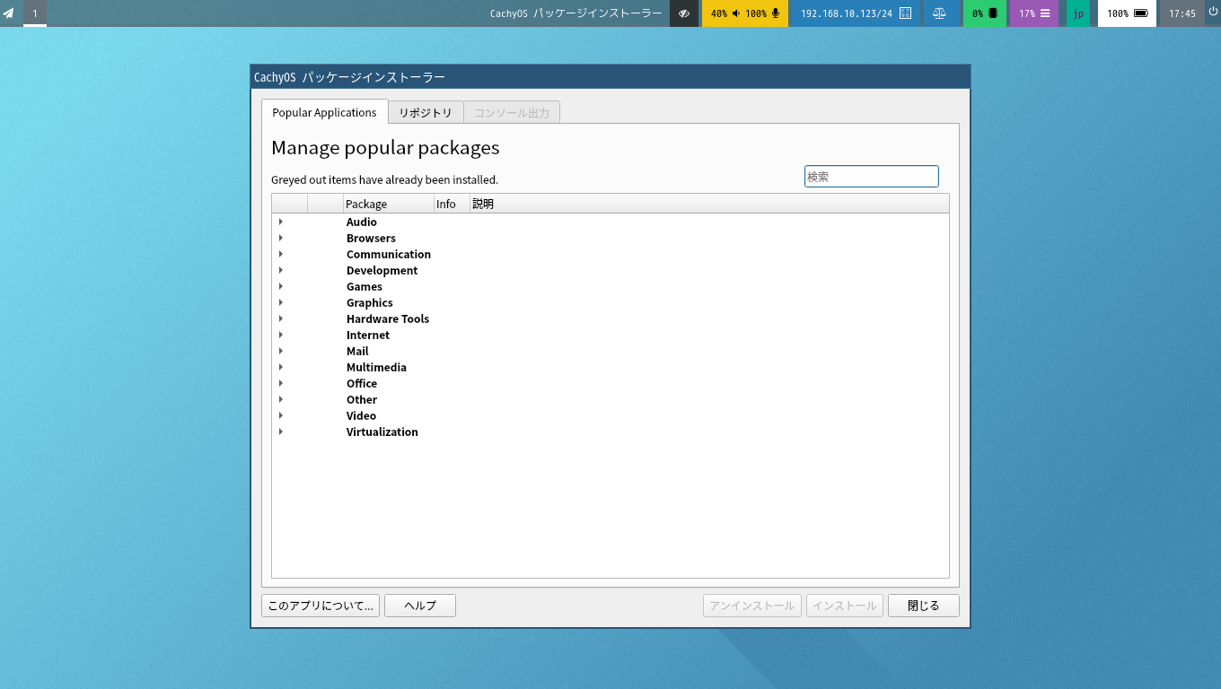Switch to the リポジトリ tab
The height and width of the screenshot is (689, 1221).
(x=426, y=112)
